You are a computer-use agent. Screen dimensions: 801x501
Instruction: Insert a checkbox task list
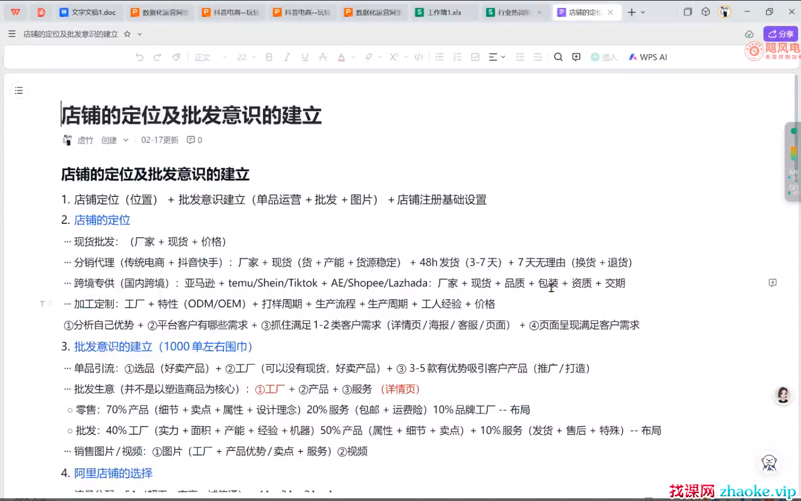click(x=475, y=57)
